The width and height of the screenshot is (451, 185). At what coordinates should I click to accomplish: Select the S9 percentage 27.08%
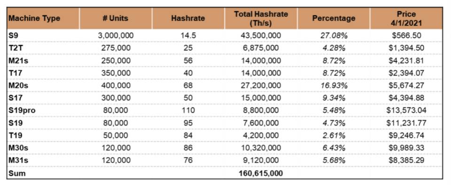click(x=334, y=35)
